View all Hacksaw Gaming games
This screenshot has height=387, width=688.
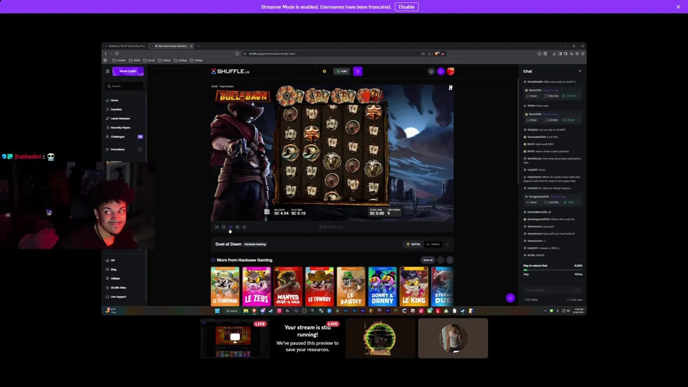[428, 260]
